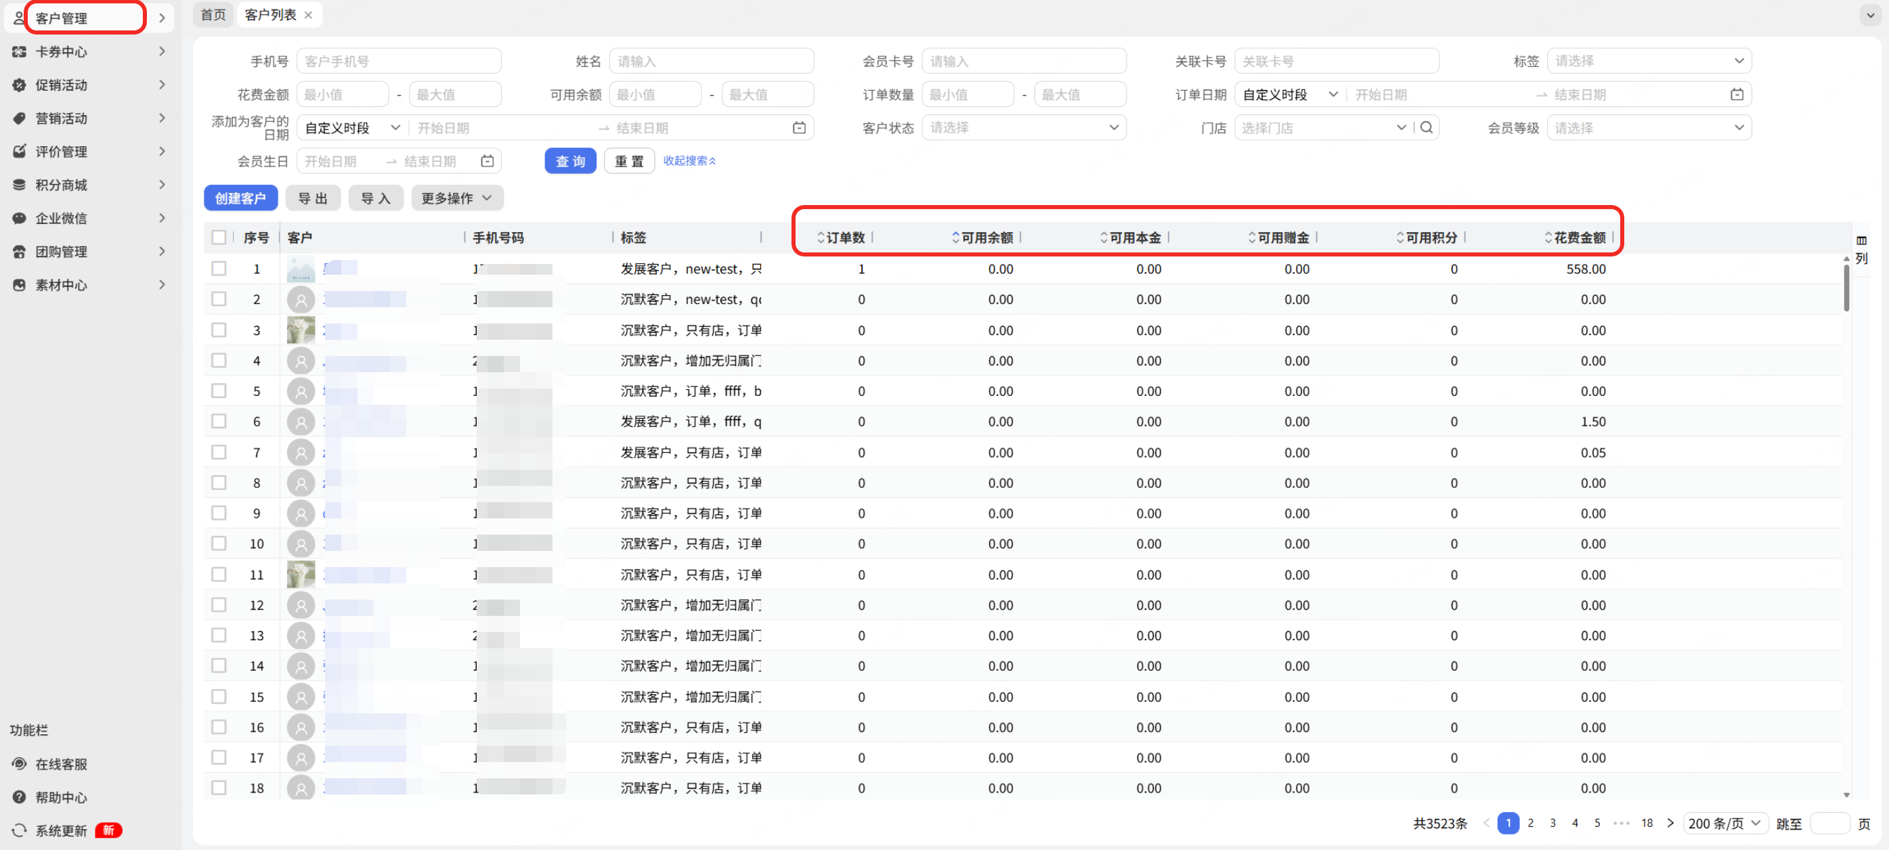Click the system update refresh icon

(19, 830)
